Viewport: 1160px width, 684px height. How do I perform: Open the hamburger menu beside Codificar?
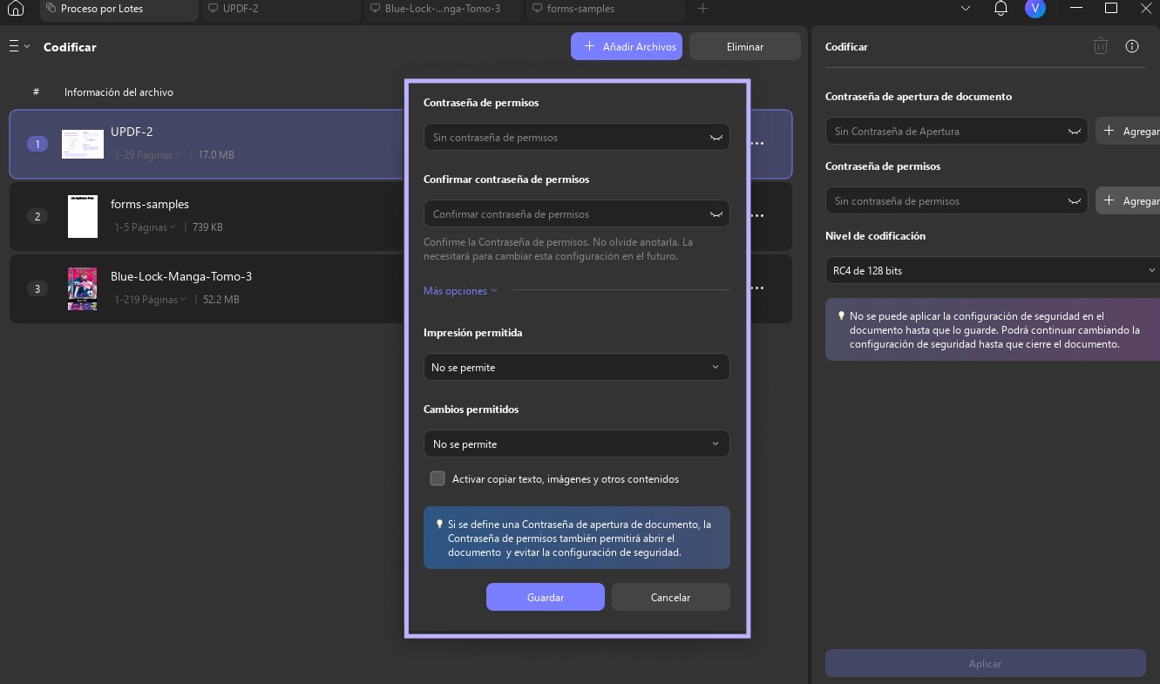point(18,46)
